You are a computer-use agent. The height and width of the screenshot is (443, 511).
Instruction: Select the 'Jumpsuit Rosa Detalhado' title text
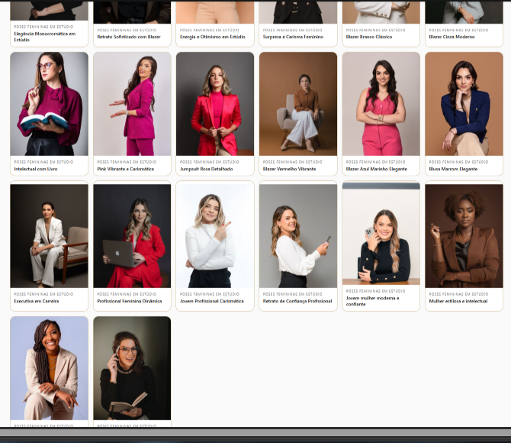[206, 169]
